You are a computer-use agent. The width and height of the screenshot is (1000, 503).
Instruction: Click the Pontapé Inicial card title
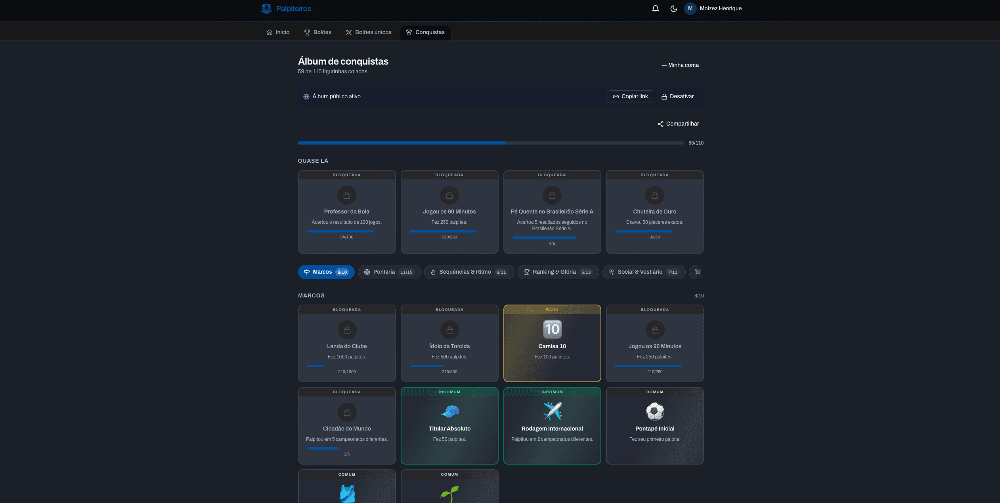click(655, 429)
